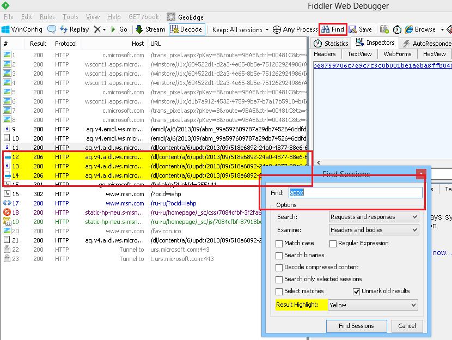Click the GET /book menu item
This screenshot has width=452, height=340.
[x=144, y=17]
